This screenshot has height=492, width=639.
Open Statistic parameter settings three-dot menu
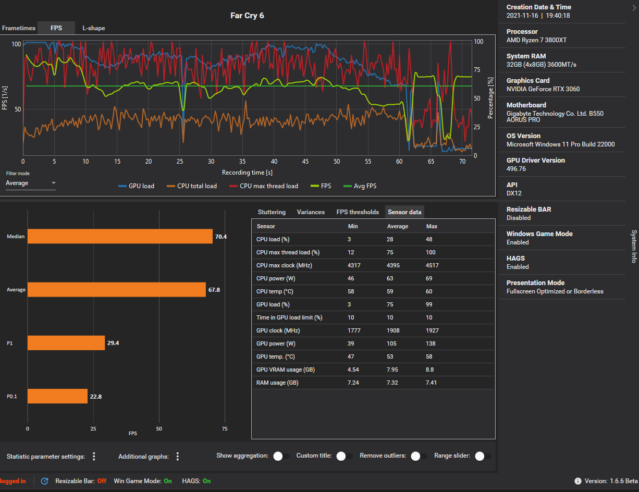tap(94, 457)
